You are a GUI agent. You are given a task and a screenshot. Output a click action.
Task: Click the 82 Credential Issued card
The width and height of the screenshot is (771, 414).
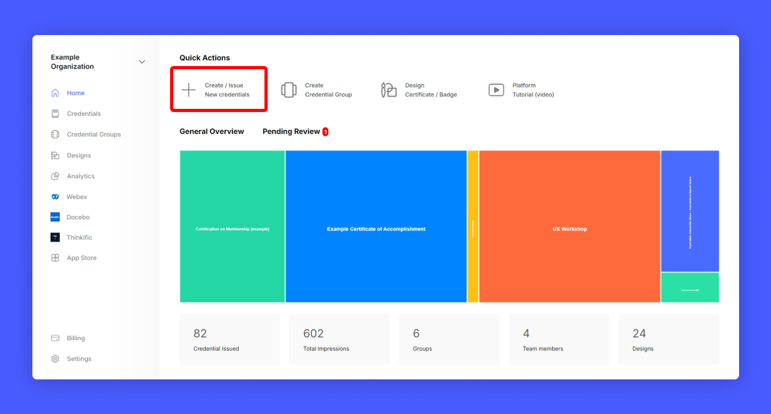229,339
